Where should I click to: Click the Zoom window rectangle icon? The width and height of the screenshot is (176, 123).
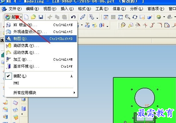[120, 17]
